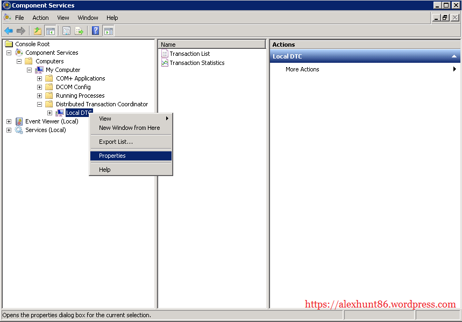Click the Local DTC computer icon
The height and width of the screenshot is (322, 462).
(x=60, y=113)
